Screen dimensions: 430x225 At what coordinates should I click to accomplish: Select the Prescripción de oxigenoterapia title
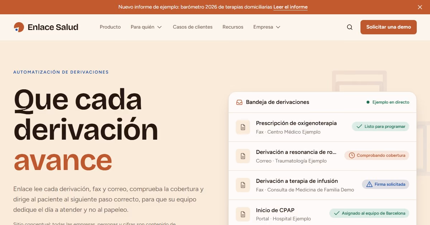(296, 123)
